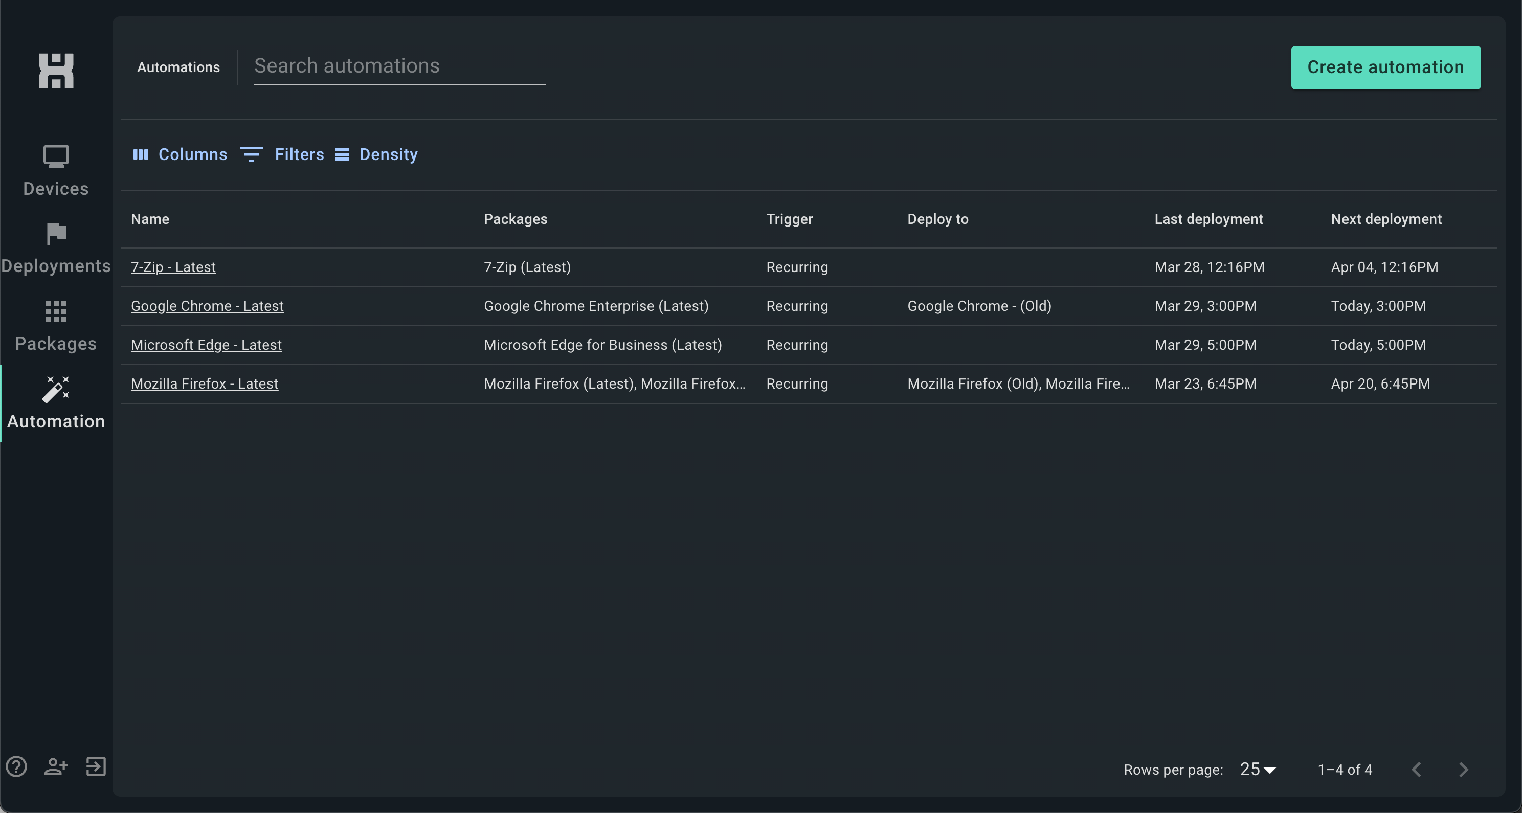Open the help question mark icon
The width and height of the screenshot is (1522, 813).
click(x=16, y=766)
